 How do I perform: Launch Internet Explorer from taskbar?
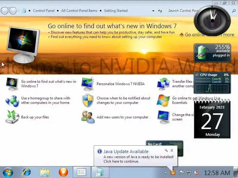(26, 172)
